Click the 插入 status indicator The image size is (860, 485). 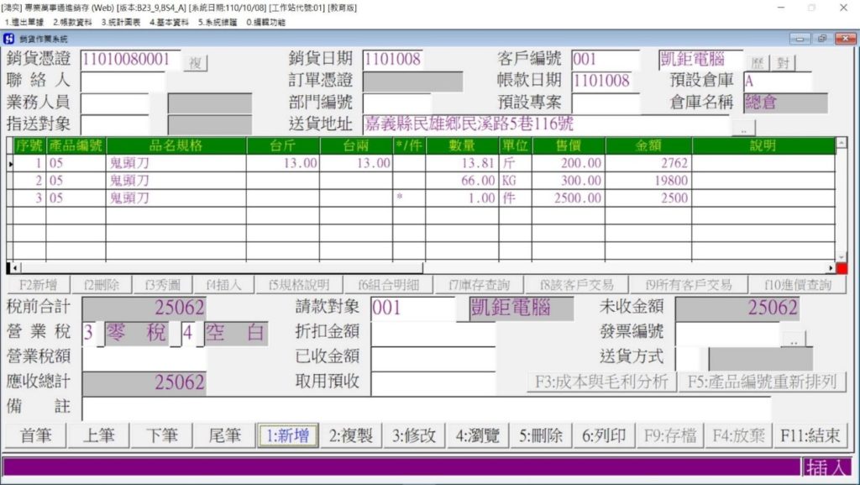tap(827, 467)
